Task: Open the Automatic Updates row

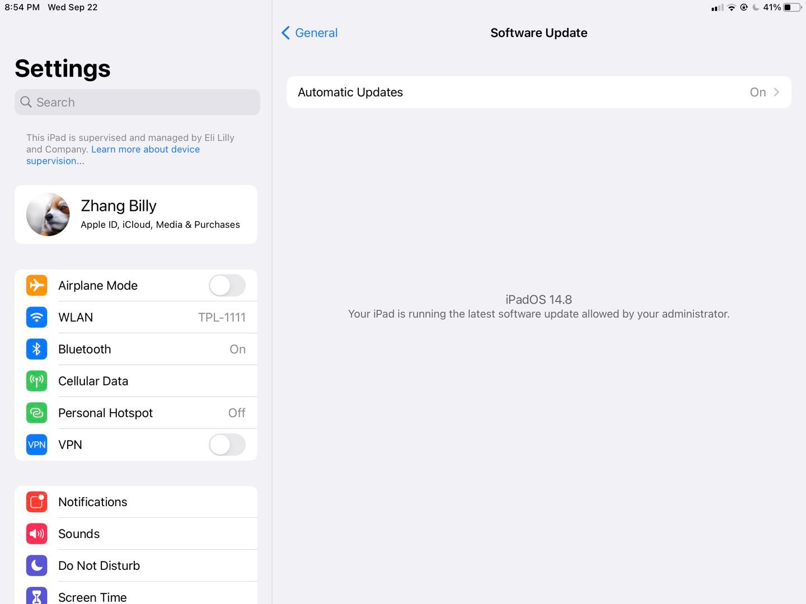Action: 539,92
